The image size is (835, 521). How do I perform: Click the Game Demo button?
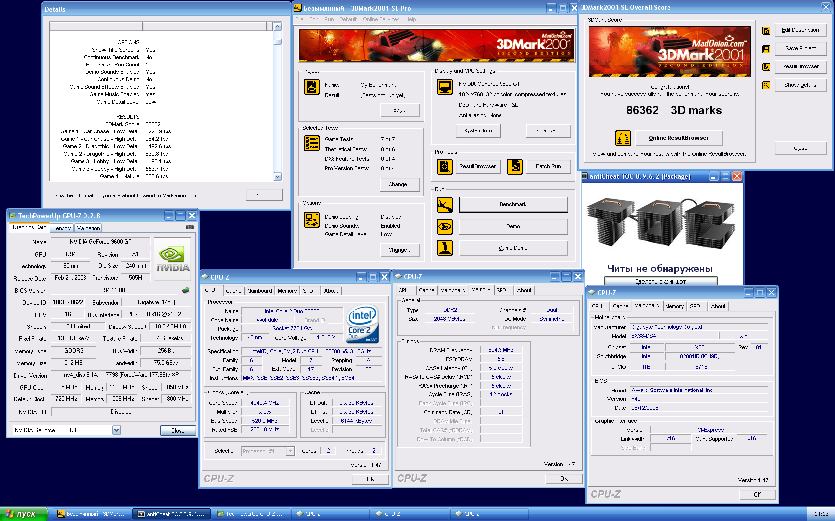(513, 248)
